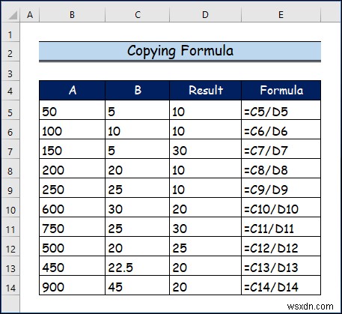Select the cell containing 500

point(73,247)
